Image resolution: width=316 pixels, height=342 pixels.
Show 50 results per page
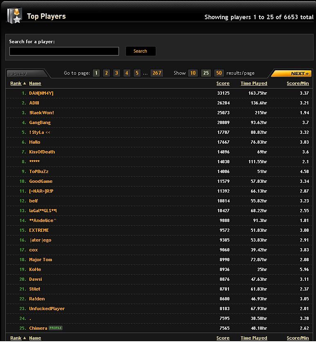click(219, 73)
